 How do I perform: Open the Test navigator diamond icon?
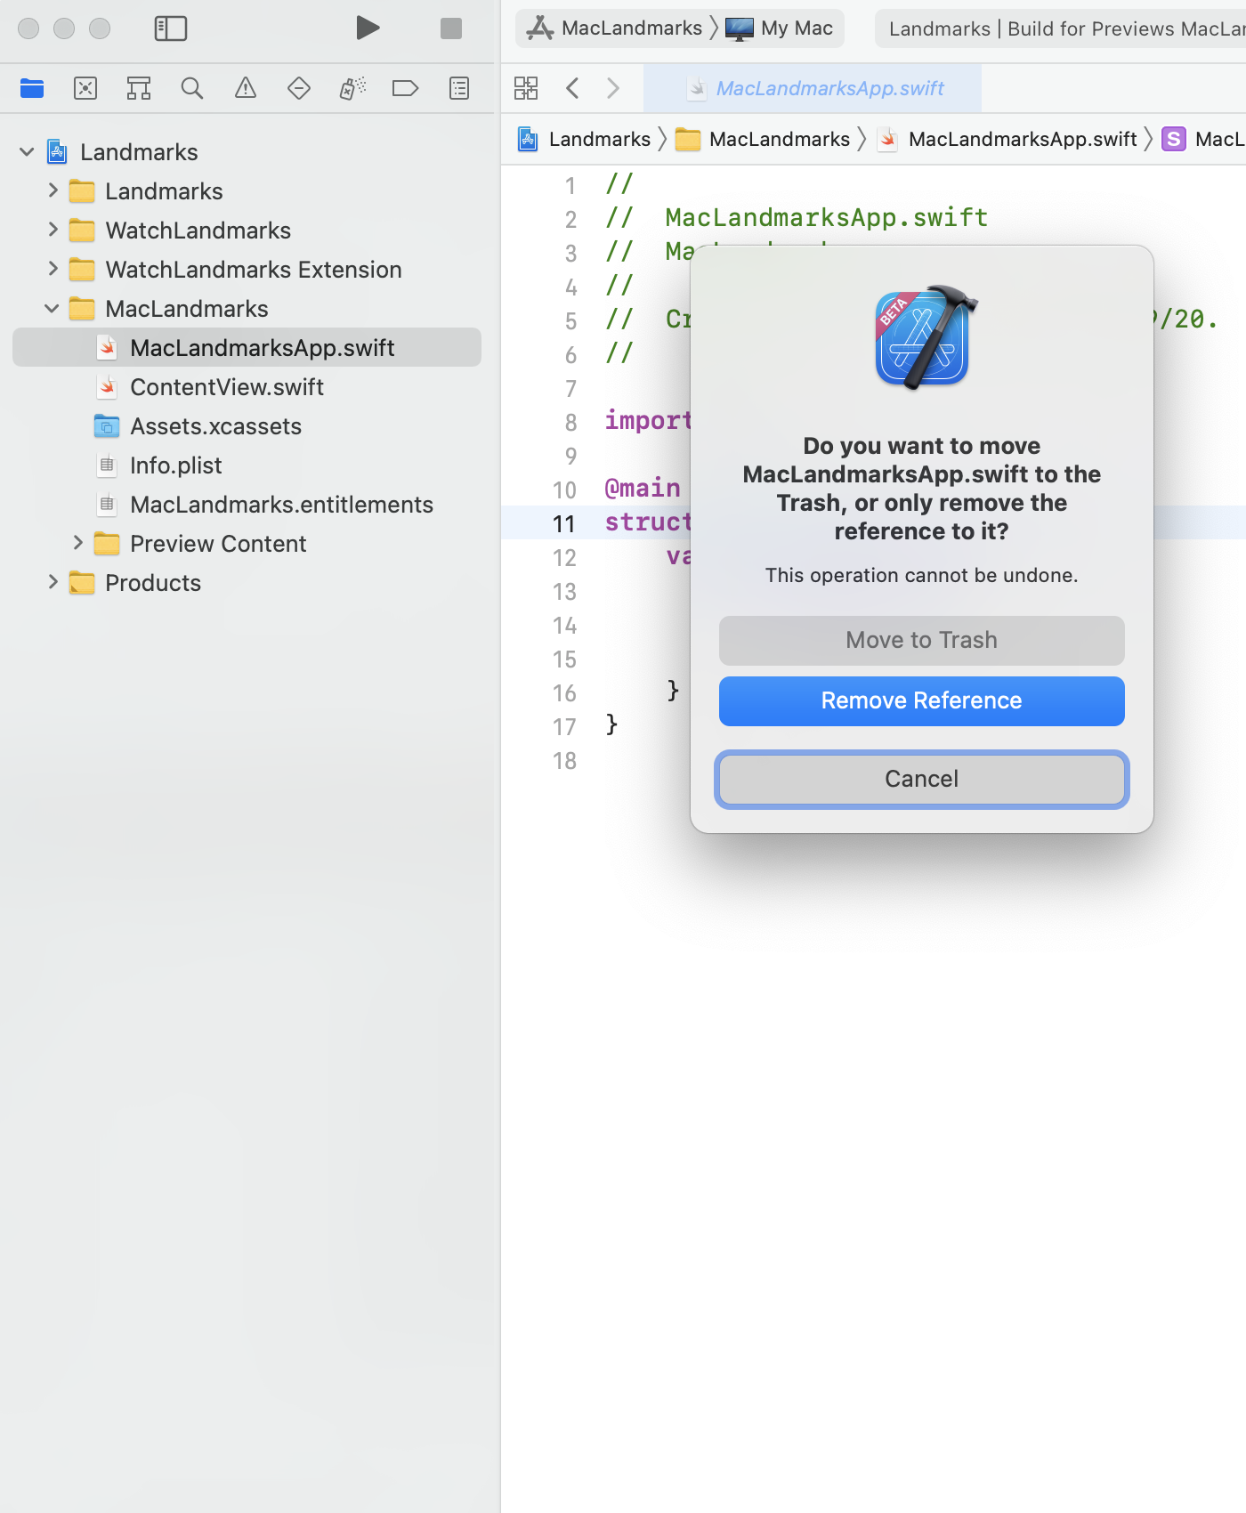299,88
